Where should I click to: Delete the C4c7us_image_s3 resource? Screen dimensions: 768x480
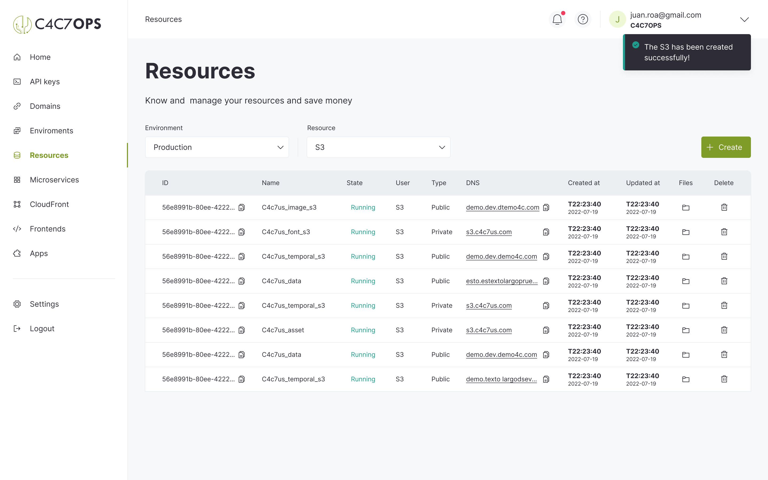[x=724, y=207]
